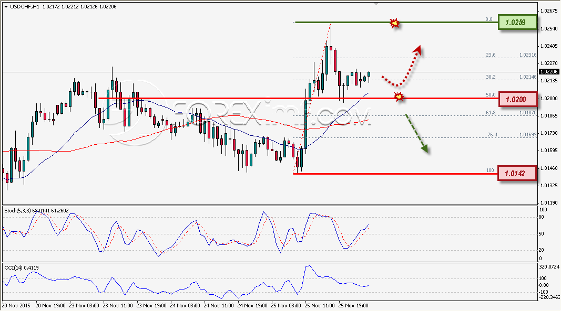Click the 24 Nov 11:00 time label
Image resolution: width=561 pixels, height=311 pixels.
[219, 306]
